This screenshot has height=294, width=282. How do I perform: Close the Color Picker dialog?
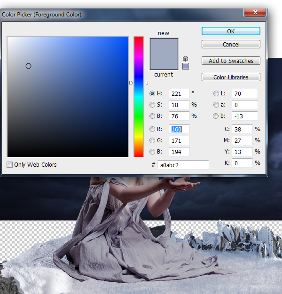coord(256,12)
